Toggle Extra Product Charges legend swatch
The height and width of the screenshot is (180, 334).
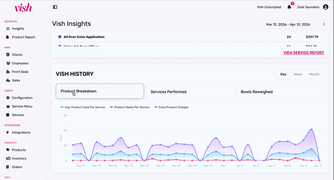(x=156, y=107)
